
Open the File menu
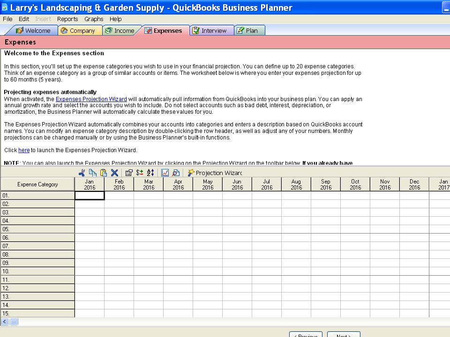coord(7,19)
